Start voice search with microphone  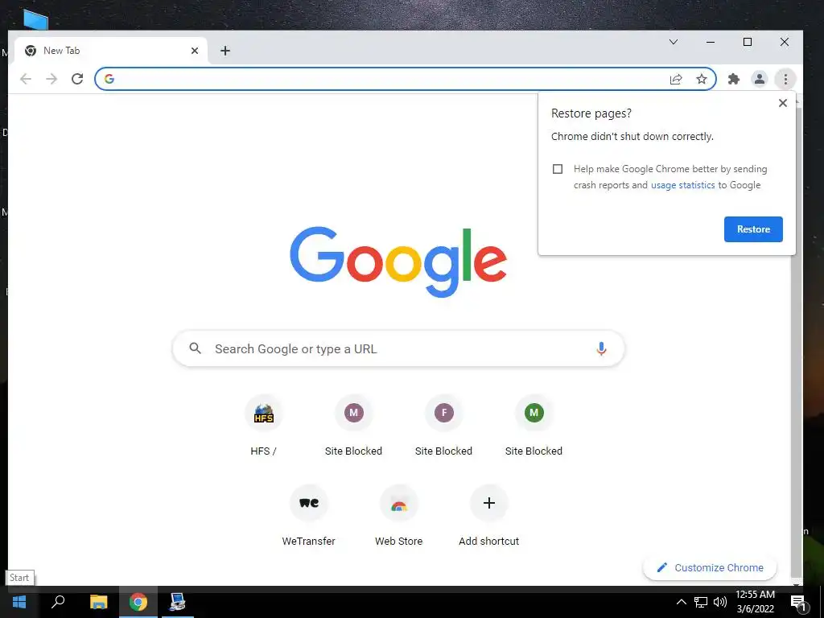coord(601,348)
